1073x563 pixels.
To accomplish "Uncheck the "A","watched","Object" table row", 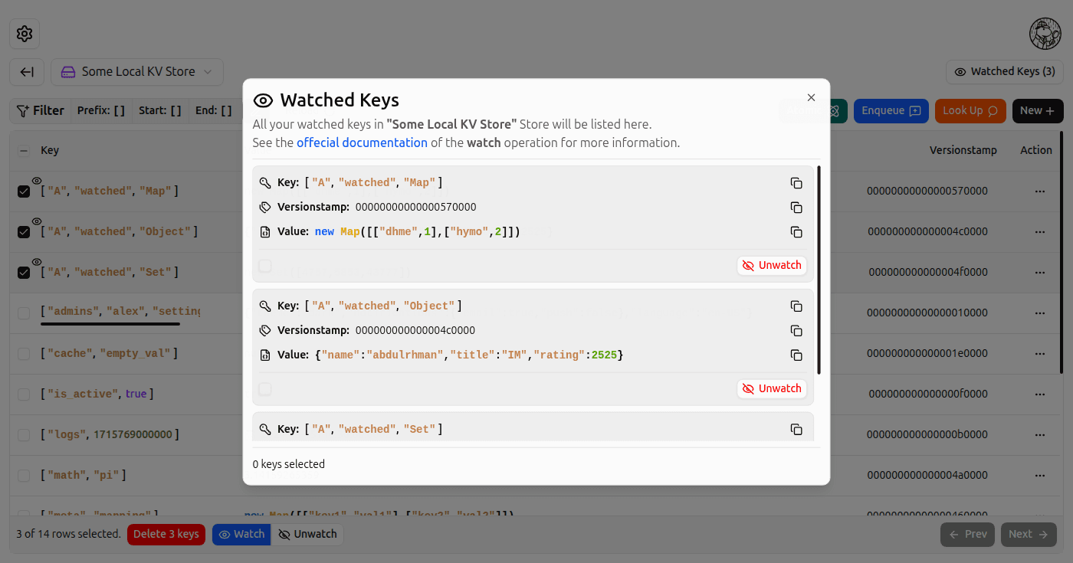I will [24, 232].
